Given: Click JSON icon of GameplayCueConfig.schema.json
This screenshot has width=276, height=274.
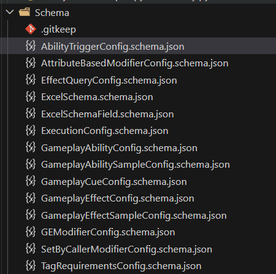Looking at the screenshot, I should 31,181.
